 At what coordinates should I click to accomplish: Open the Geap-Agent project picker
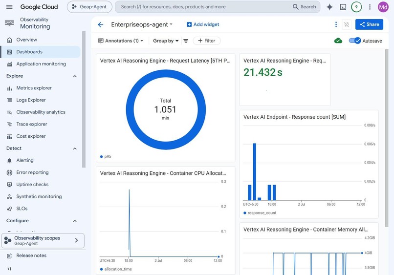[89, 7]
